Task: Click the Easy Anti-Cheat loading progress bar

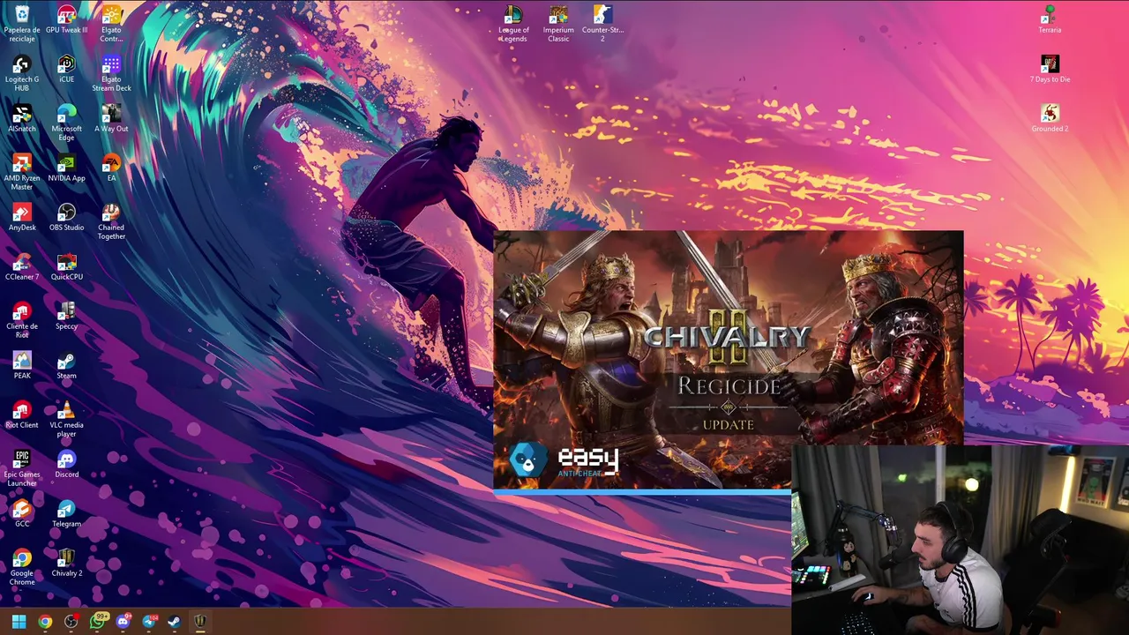Action: click(642, 491)
